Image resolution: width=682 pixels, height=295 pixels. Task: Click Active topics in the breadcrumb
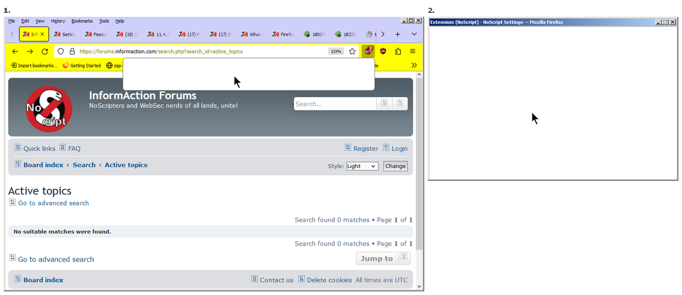[126, 165]
